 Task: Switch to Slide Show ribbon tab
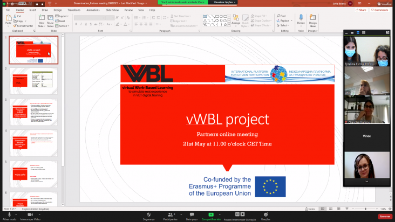pyautogui.click(x=112, y=10)
